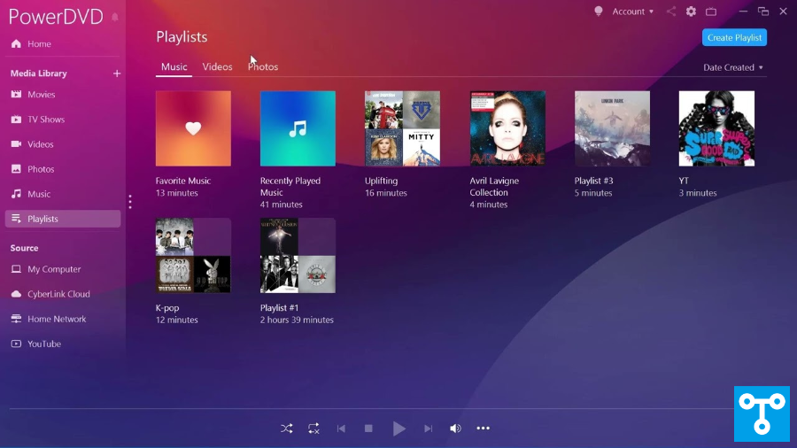The height and width of the screenshot is (448, 797).
Task: Click the share icon in the top bar
Action: point(671,12)
